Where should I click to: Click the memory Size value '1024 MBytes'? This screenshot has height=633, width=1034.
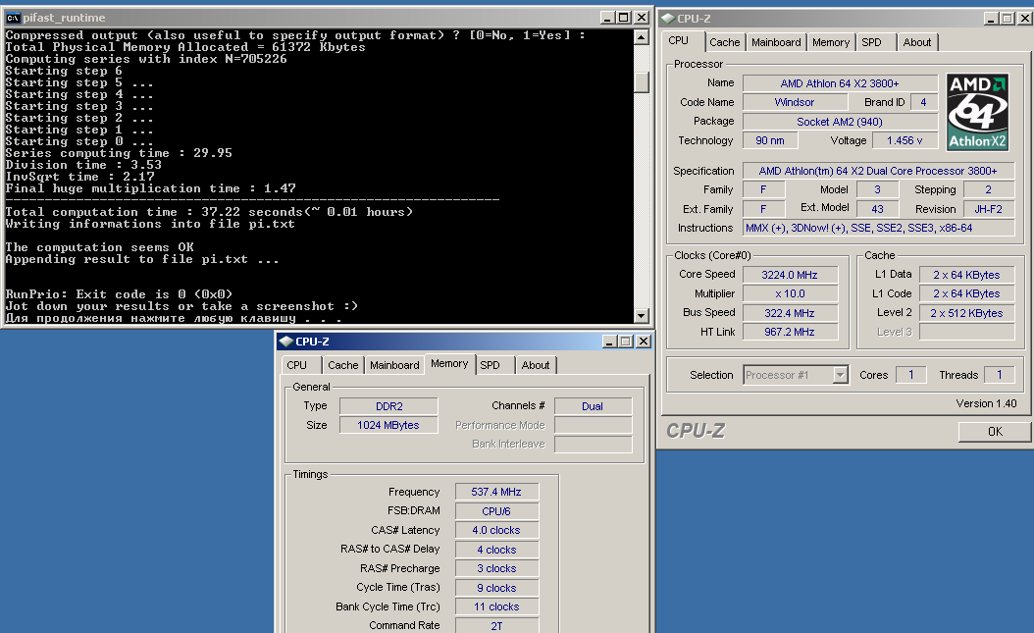[x=389, y=425]
